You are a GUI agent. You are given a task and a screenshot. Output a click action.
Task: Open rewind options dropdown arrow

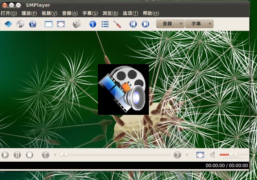point(55,155)
